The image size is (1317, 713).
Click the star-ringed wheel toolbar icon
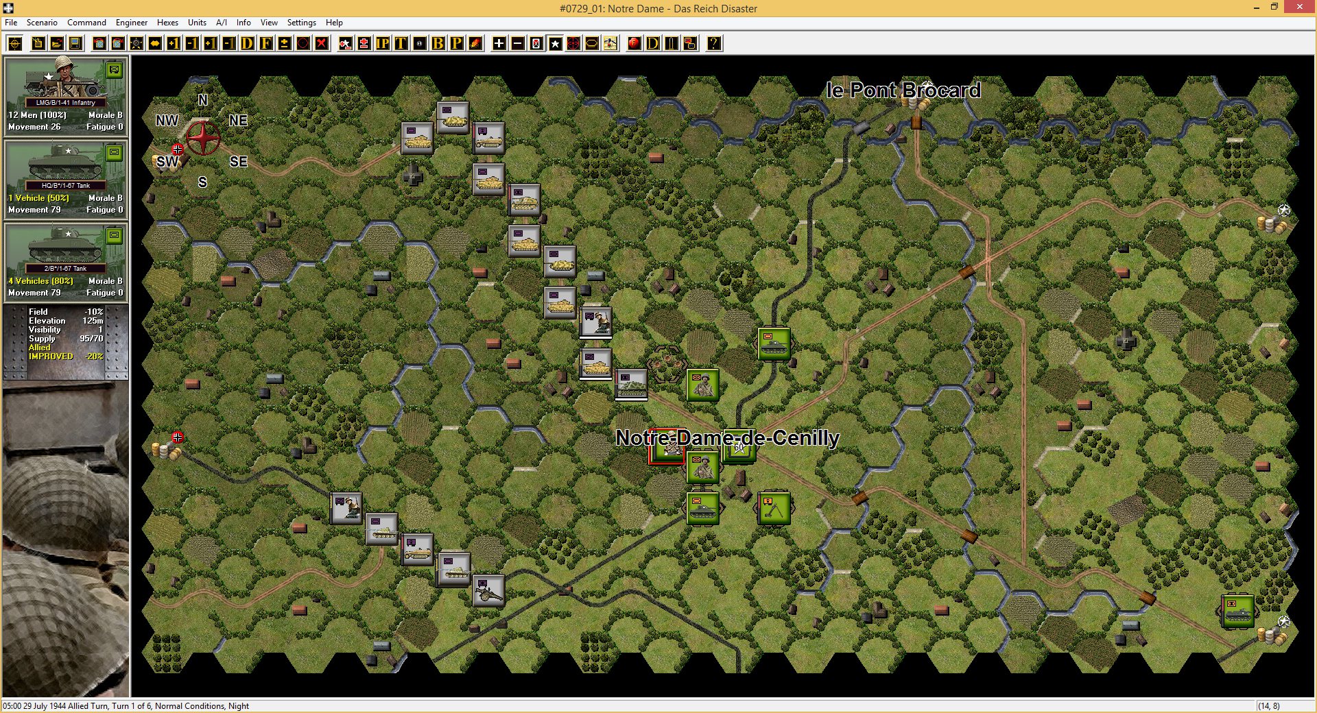[137, 43]
